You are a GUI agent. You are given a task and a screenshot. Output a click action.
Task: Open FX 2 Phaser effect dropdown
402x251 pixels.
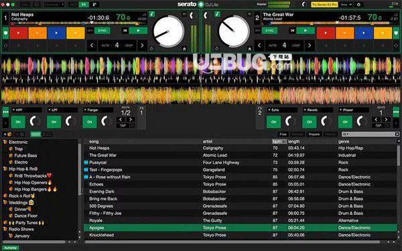354,110
